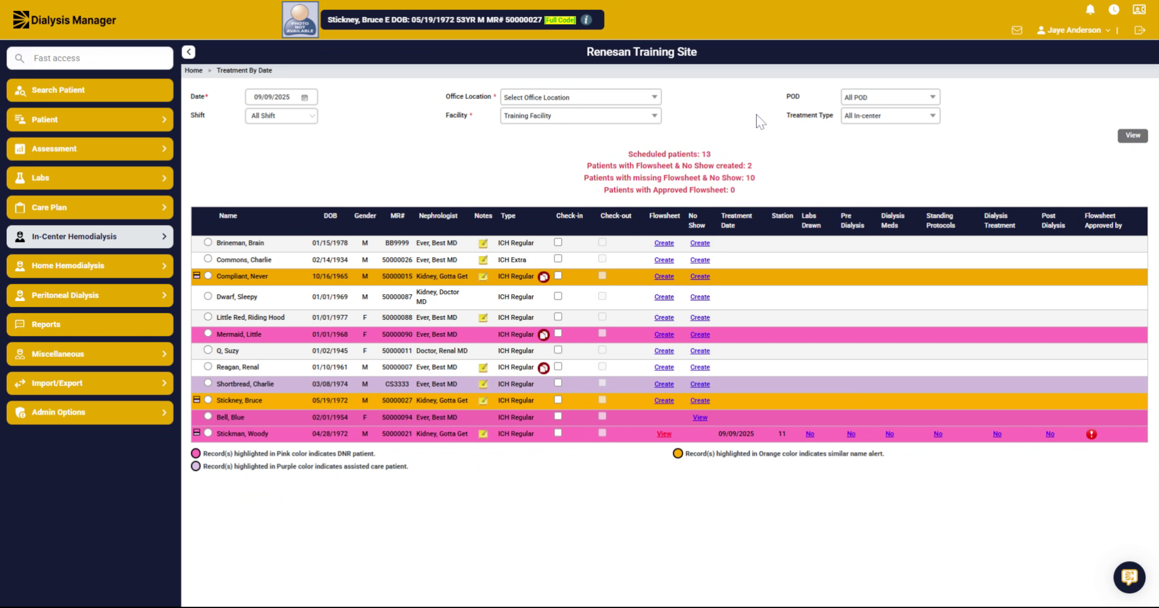The width and height of the screenshot is (1159, 608).
Task: Click the View button
Action: click(1132, 136)
